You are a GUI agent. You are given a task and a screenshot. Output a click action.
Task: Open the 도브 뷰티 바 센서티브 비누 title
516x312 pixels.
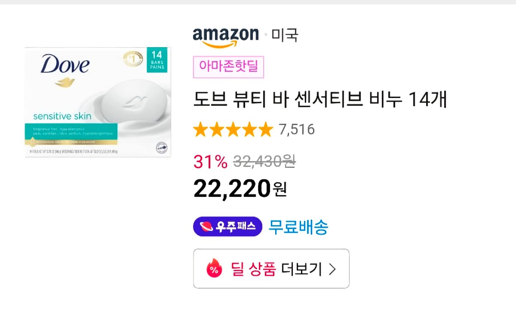point(320,99)
